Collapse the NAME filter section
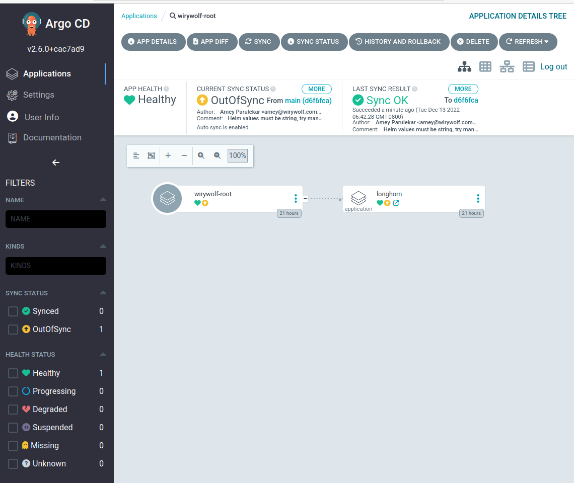The height and width of the screenshot is (483, 574). (x=103, y=200)
